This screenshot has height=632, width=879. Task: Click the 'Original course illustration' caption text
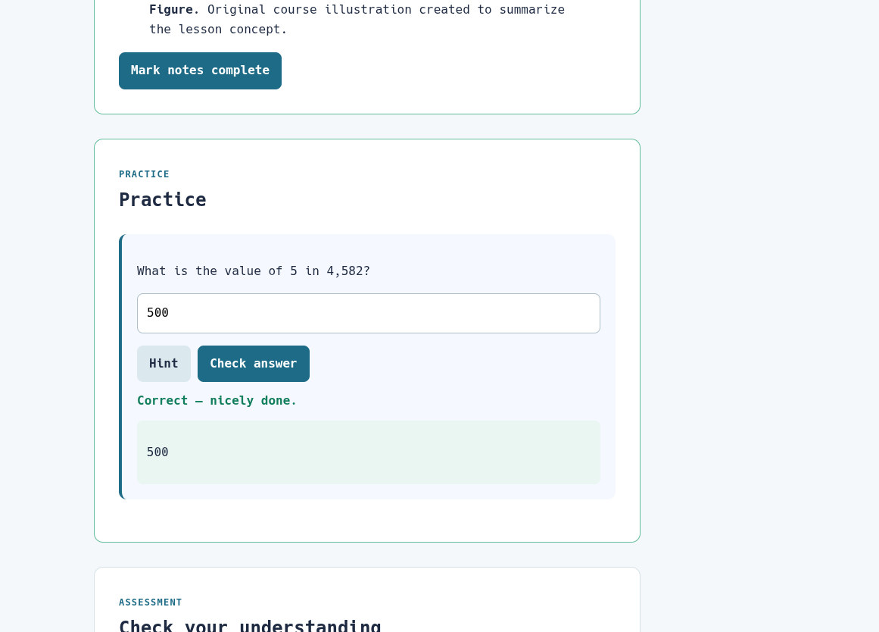tap(310, 10)
